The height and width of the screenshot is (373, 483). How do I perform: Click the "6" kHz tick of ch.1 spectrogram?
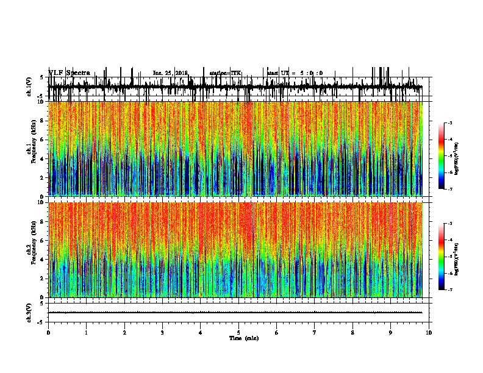42,140
